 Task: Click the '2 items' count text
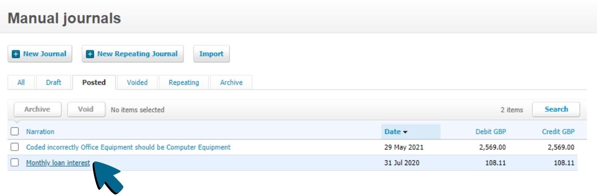tap(512, 110)
